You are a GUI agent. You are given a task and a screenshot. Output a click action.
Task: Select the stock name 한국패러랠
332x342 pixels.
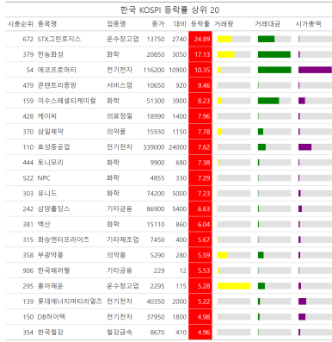click(53, 270)
